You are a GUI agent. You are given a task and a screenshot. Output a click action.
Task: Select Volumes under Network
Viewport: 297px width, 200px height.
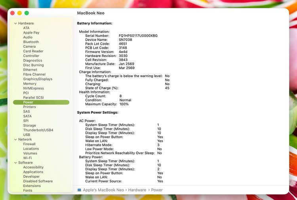(30, 153)
